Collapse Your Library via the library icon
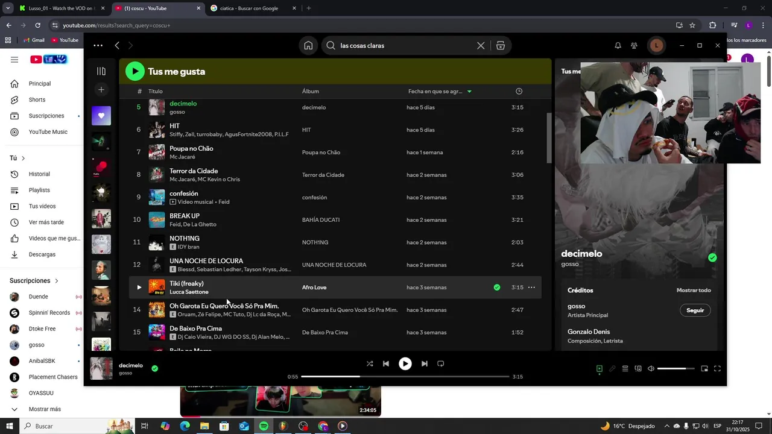The height and width of the screenshot is (434, 772). click(x=101, y=71)
